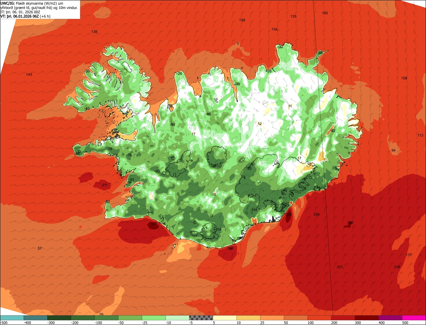Select the yellow-orange 10 to 25 legend swatch
Screen dimensions: 426x325
click(248, 318)
